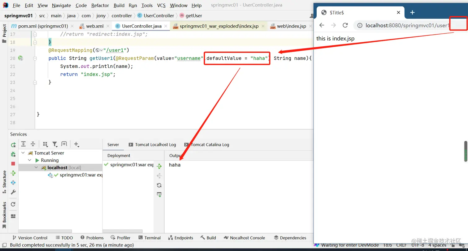This screenshot has width=468, height=251.
Task: Collapse all nodes in Services tree
Action: tap(33, 144)
